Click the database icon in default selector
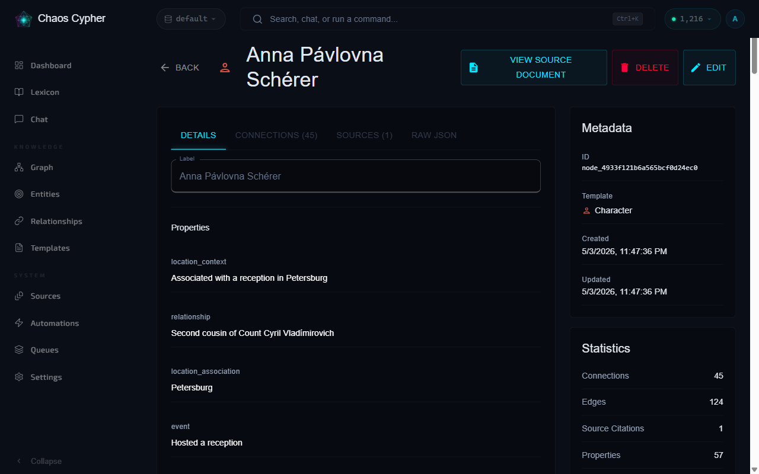The height and width of the screenshot is (474, 759). pos(168,19)
